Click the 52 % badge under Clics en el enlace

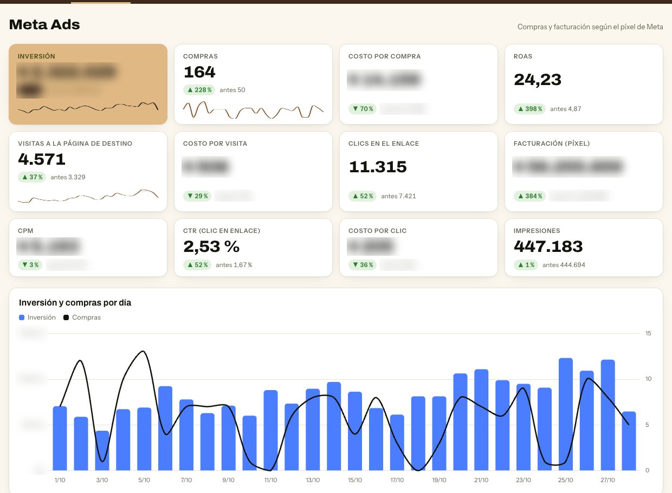point(363,196)
